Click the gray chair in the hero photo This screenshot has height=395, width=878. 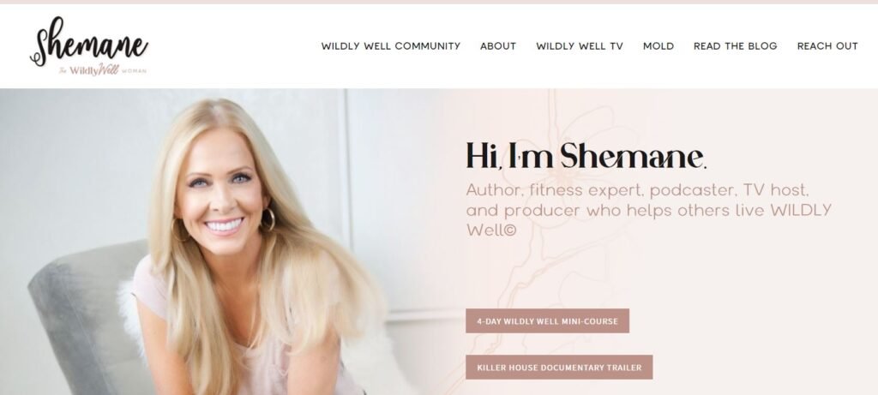coord(84,319)
